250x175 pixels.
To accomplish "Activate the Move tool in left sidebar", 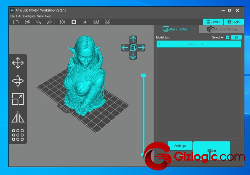I will tap(18, 63).
